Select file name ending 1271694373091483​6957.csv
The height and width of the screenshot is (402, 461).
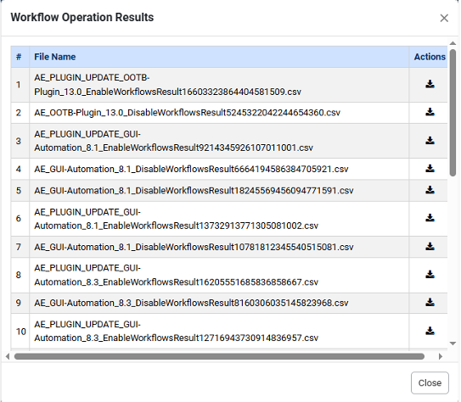pos(176,331)
